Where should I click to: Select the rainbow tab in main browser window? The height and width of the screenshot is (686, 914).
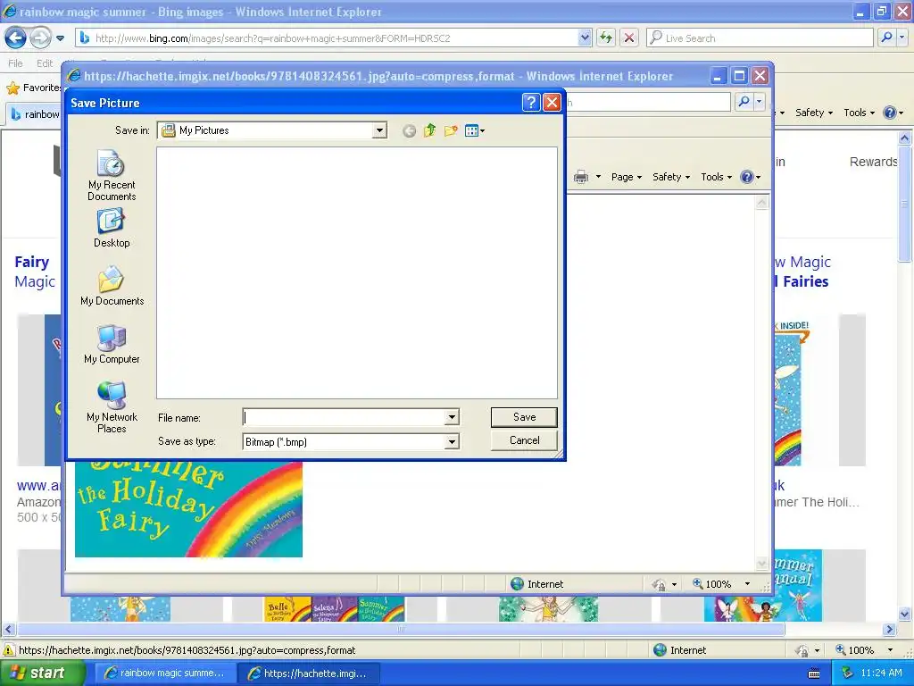(x=35, y=113)
